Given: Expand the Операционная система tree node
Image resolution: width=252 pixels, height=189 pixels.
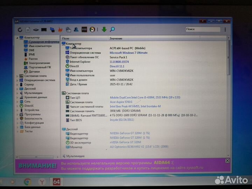Looking at the screenshot, I should (x=17, y=80).
